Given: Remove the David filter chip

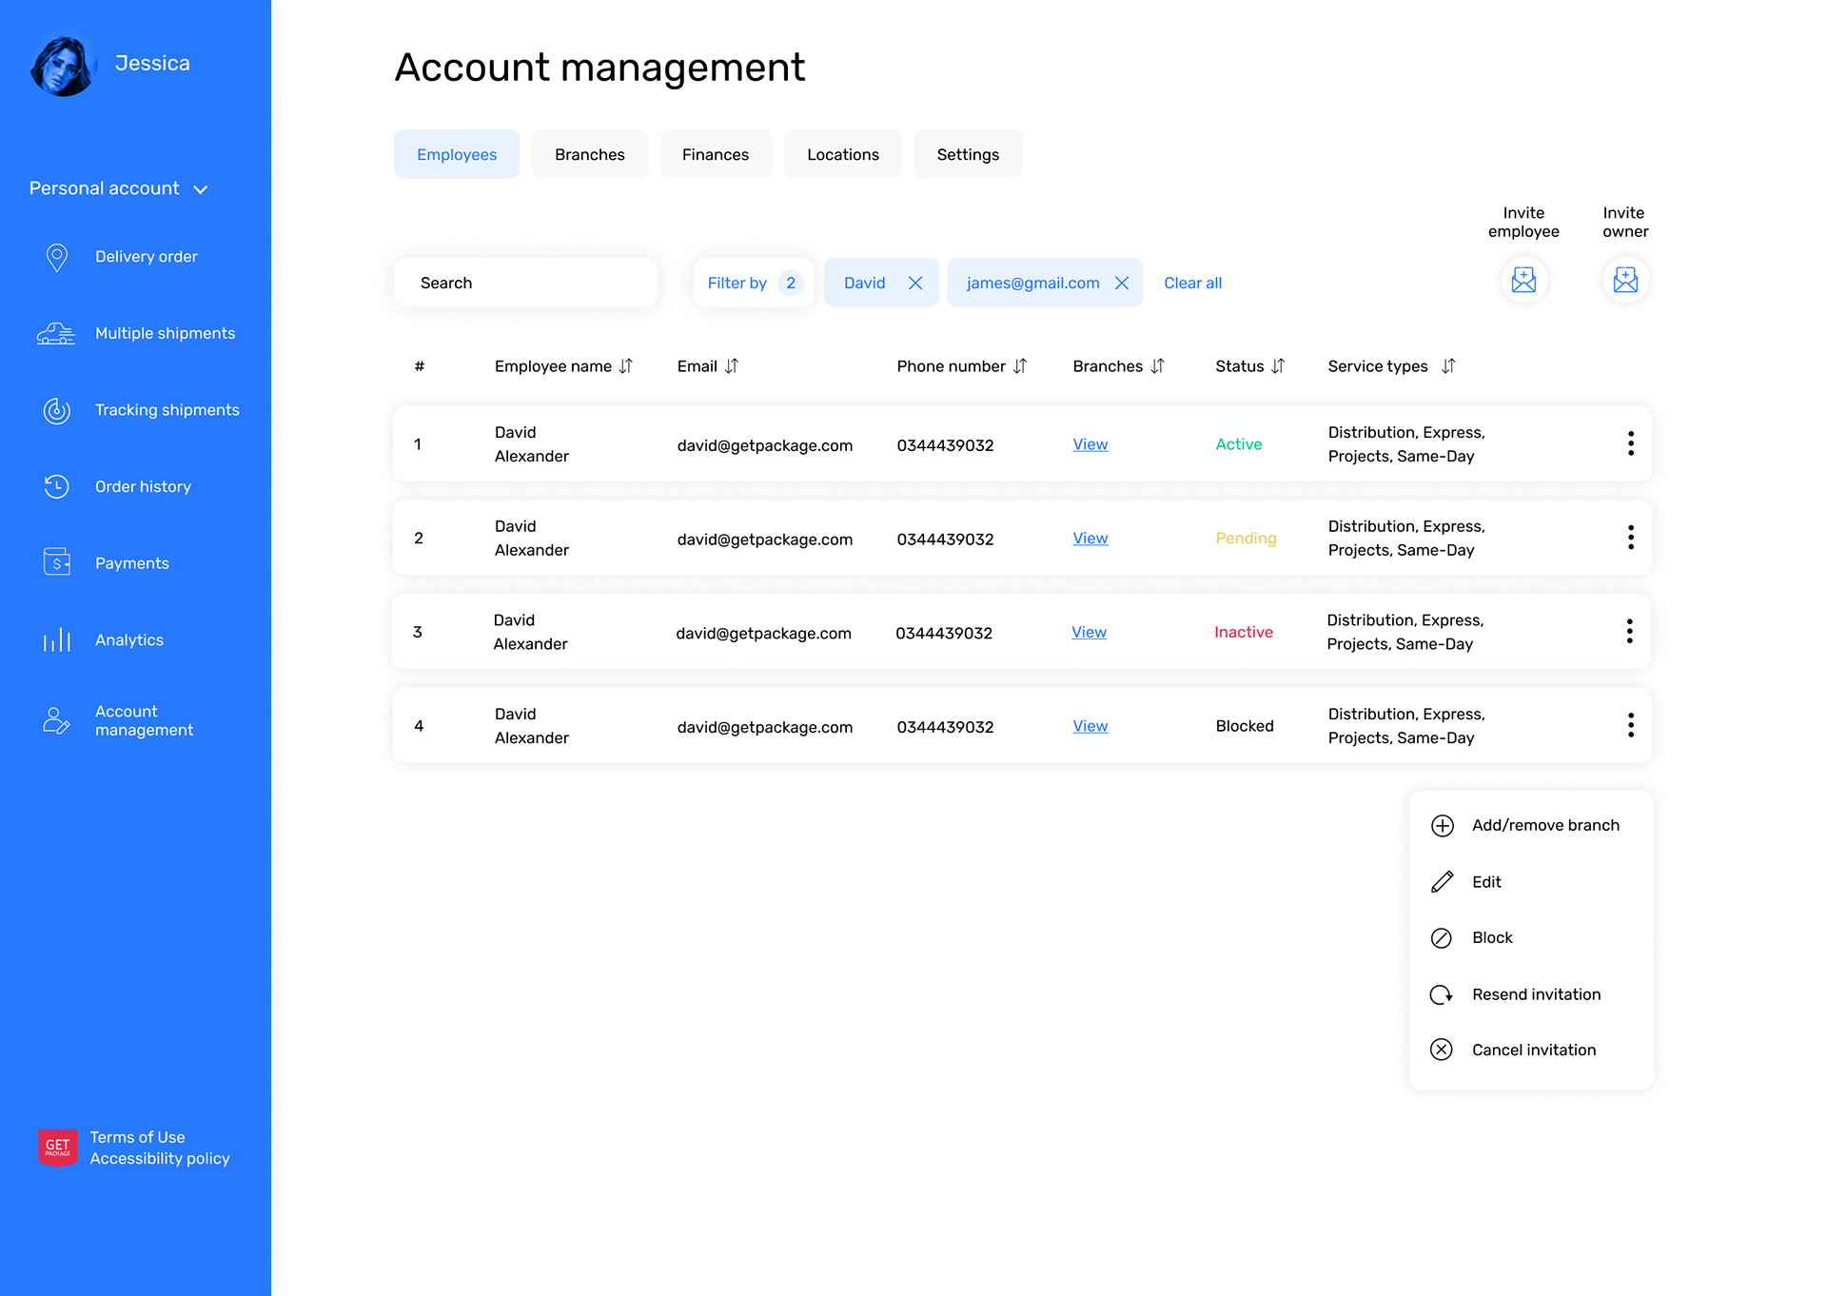Looking at the screenshot, I should 915,283.
